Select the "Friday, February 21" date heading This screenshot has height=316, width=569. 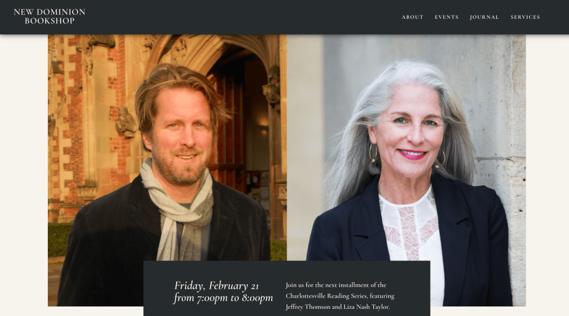tap(216, 286)
